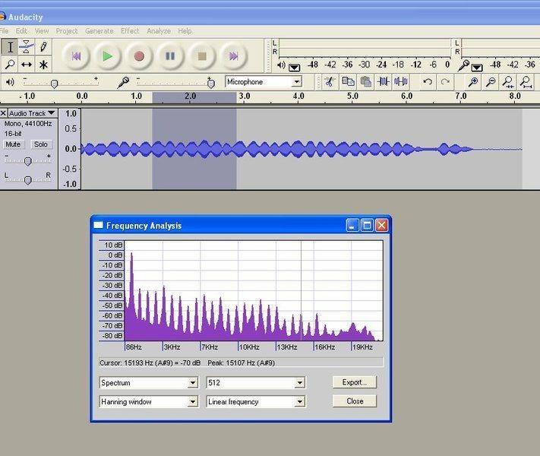Redo the last action
The image size is (540, 456).
(445, 81)
